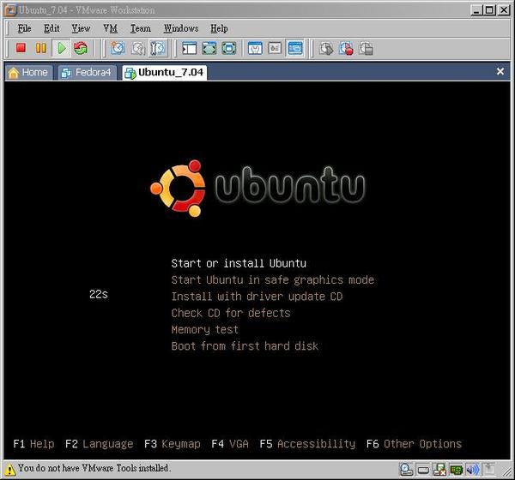Click the window resize grip in status bar
Screen dimensions: 515x480
click(506, 471)
